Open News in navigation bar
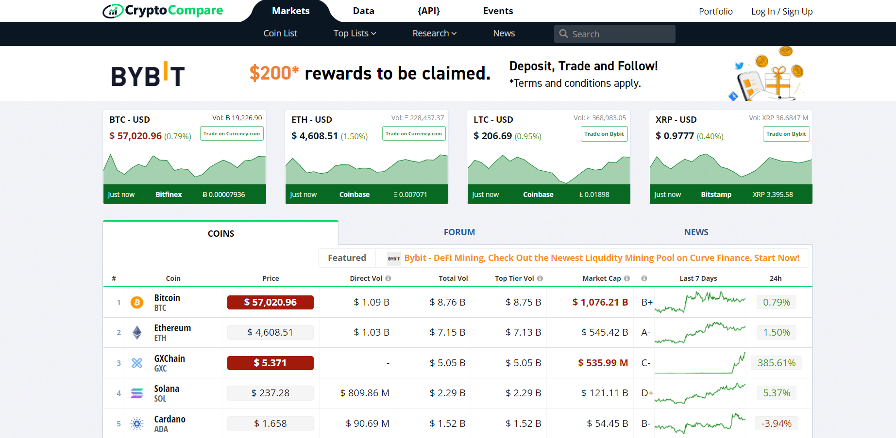 pos(504,33)
